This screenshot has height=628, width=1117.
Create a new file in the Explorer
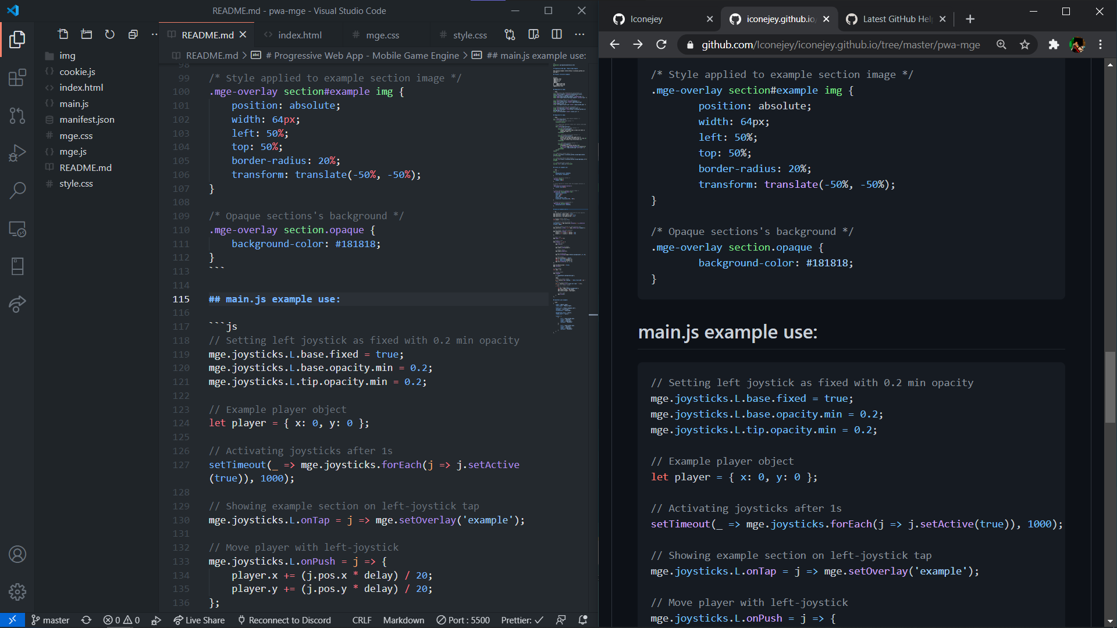click(63, 34)
